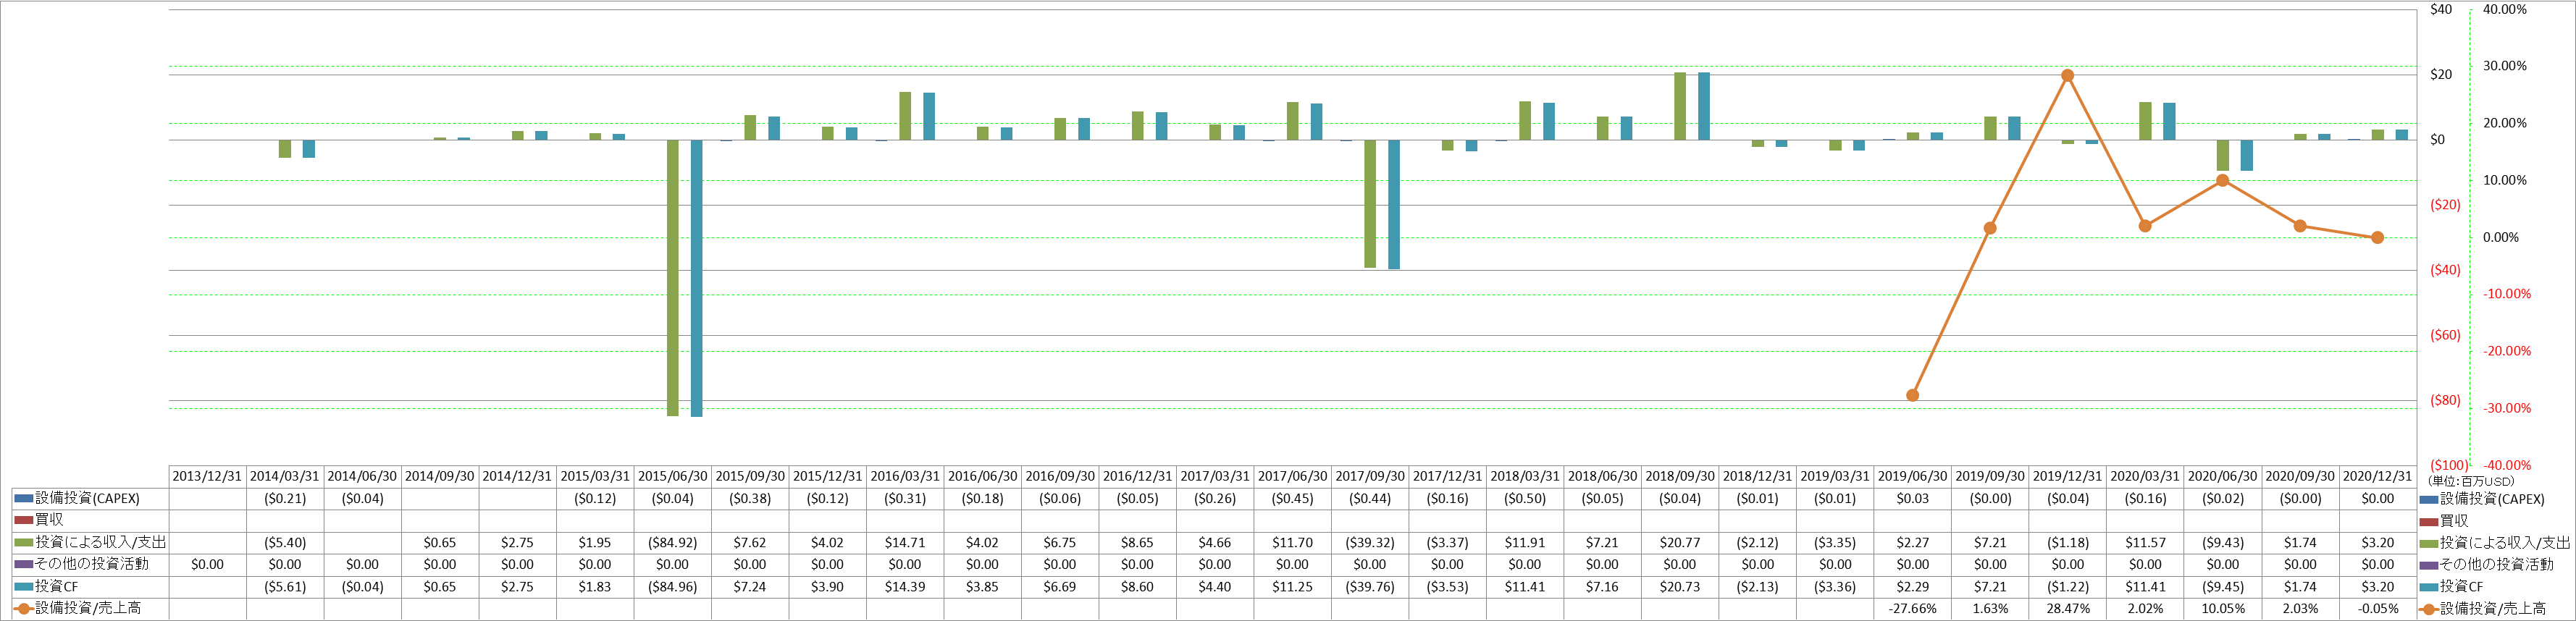The height and width of the screenshot is (621, 2576).
Task: Select the ($39.32) table cell
Action: (1370, 543)
